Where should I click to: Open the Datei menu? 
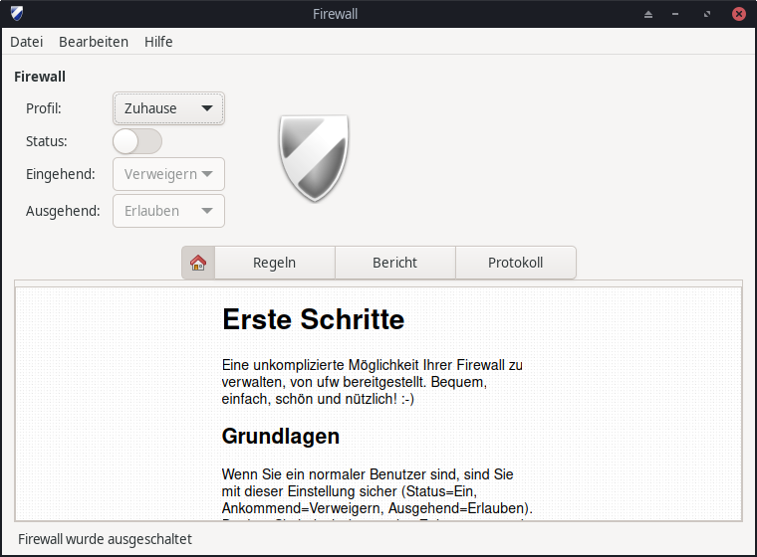tap(27, 42)
